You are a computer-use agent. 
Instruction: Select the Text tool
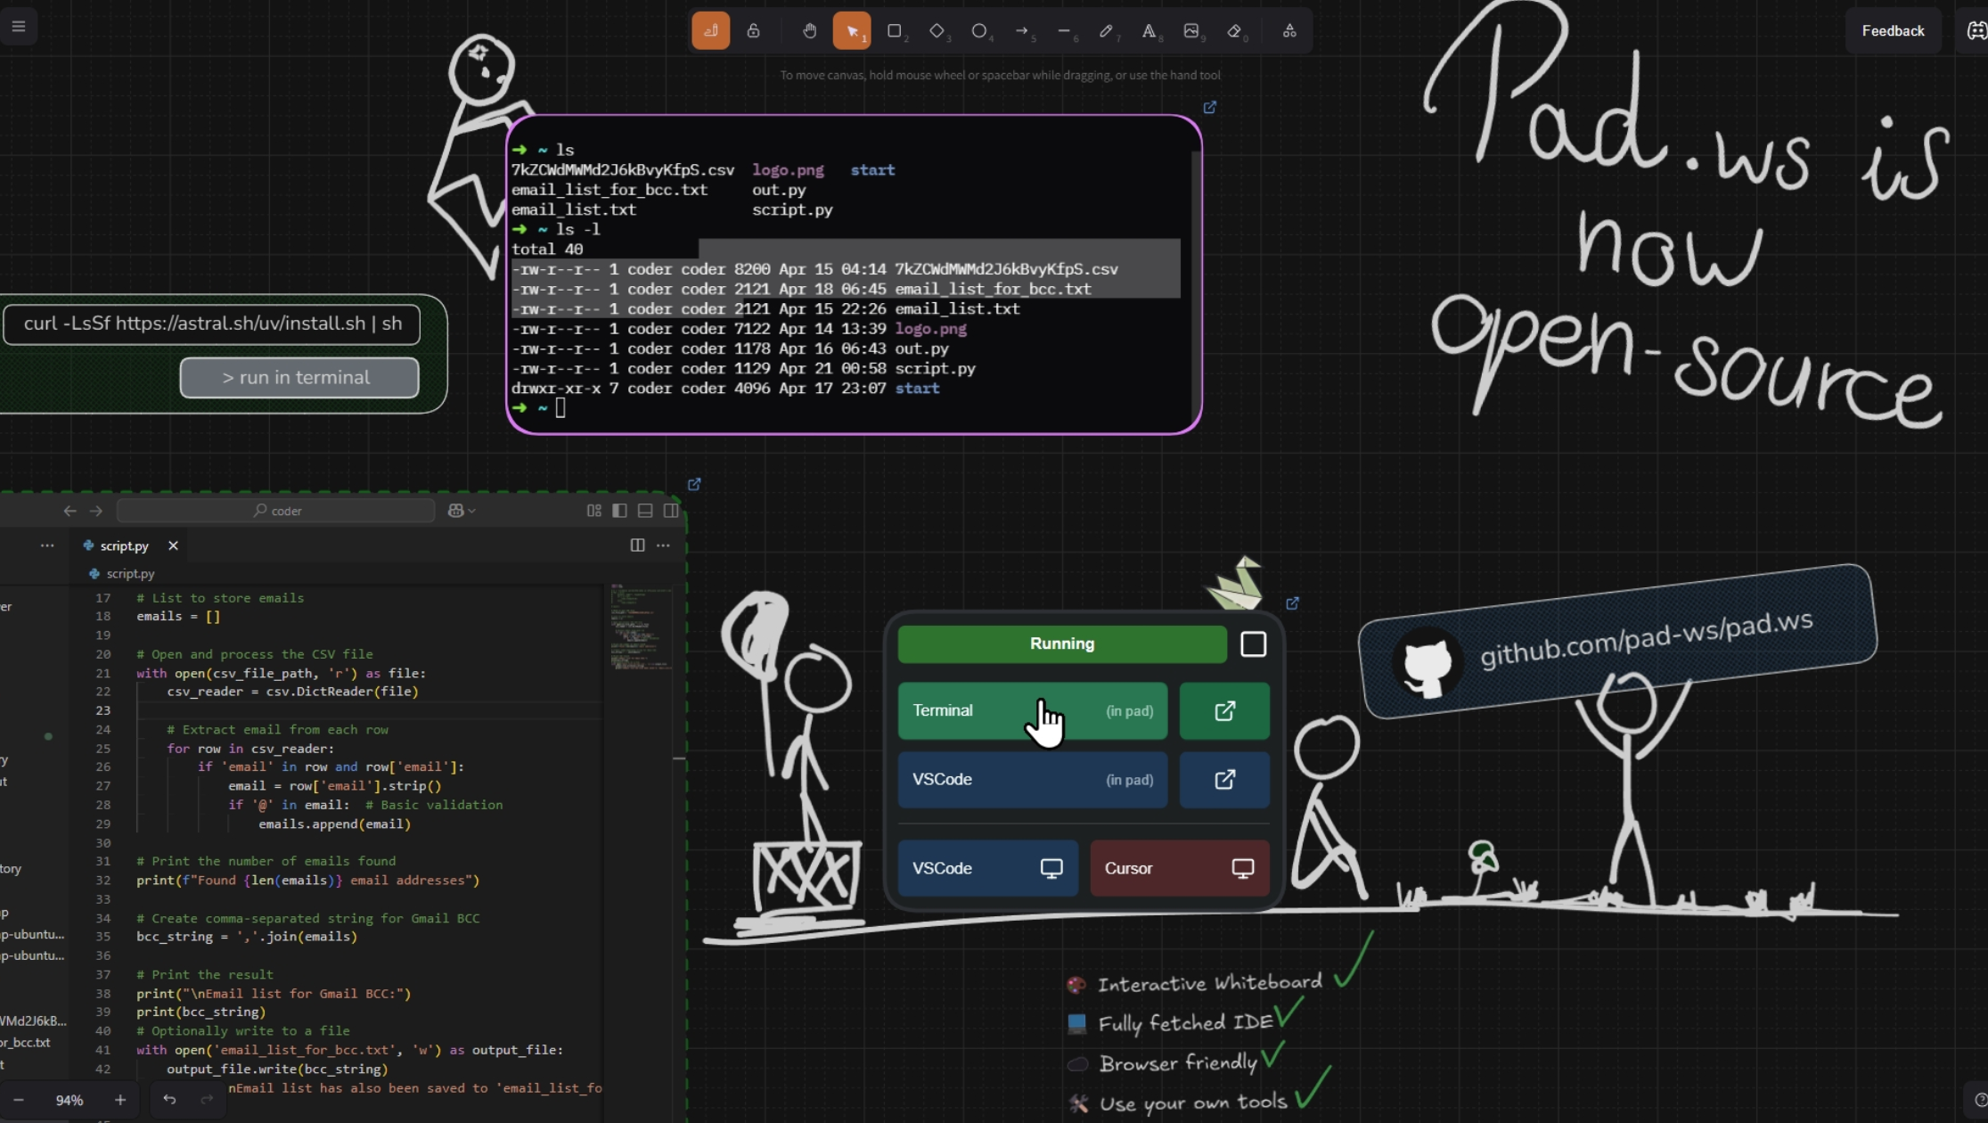(x=1149, y=31)
